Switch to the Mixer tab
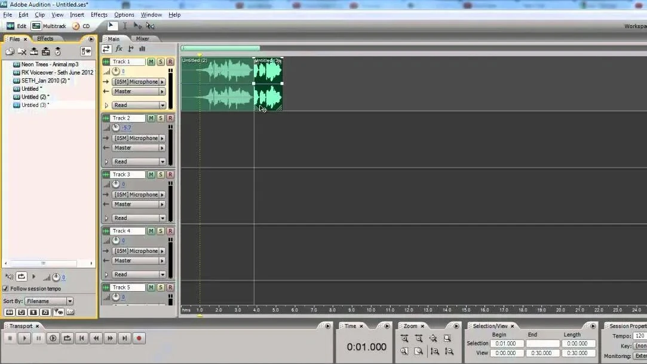This screenshot has height=364, width=647. [142, 39]
